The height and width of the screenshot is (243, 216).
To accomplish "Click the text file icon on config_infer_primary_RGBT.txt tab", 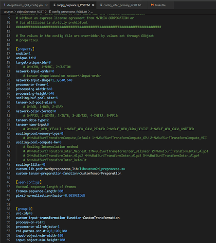I will click(x=101, y=5).
